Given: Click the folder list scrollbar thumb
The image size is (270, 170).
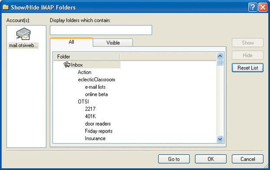Looking at the screenshot, I should tap(220, 62).
